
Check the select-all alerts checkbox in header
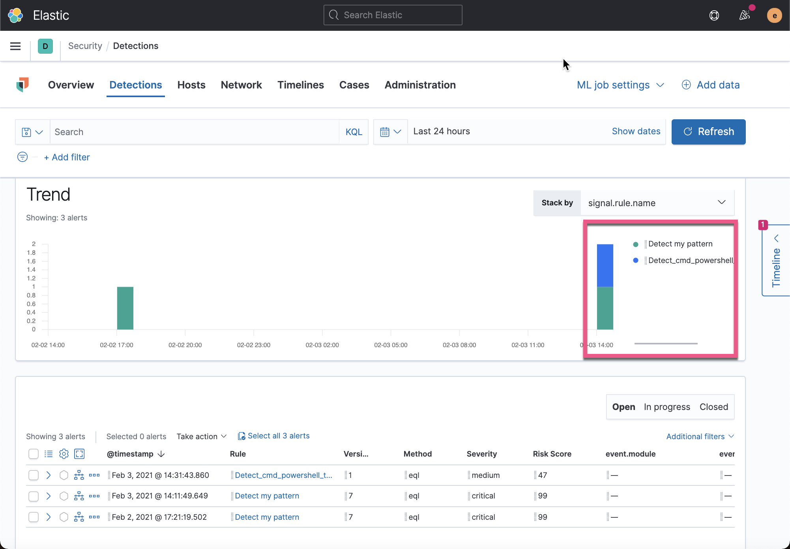[33, 454]
